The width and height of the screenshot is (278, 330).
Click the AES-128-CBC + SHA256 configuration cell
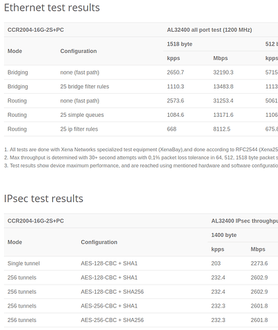[x=112, y=292]
